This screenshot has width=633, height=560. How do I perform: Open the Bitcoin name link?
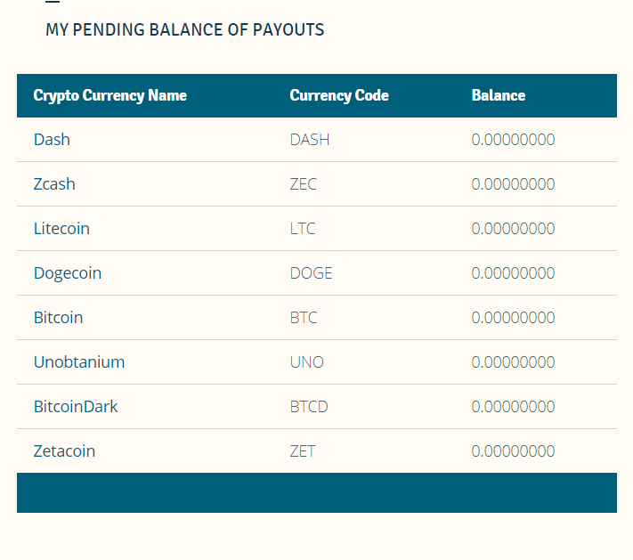click(x=58, y=318)
